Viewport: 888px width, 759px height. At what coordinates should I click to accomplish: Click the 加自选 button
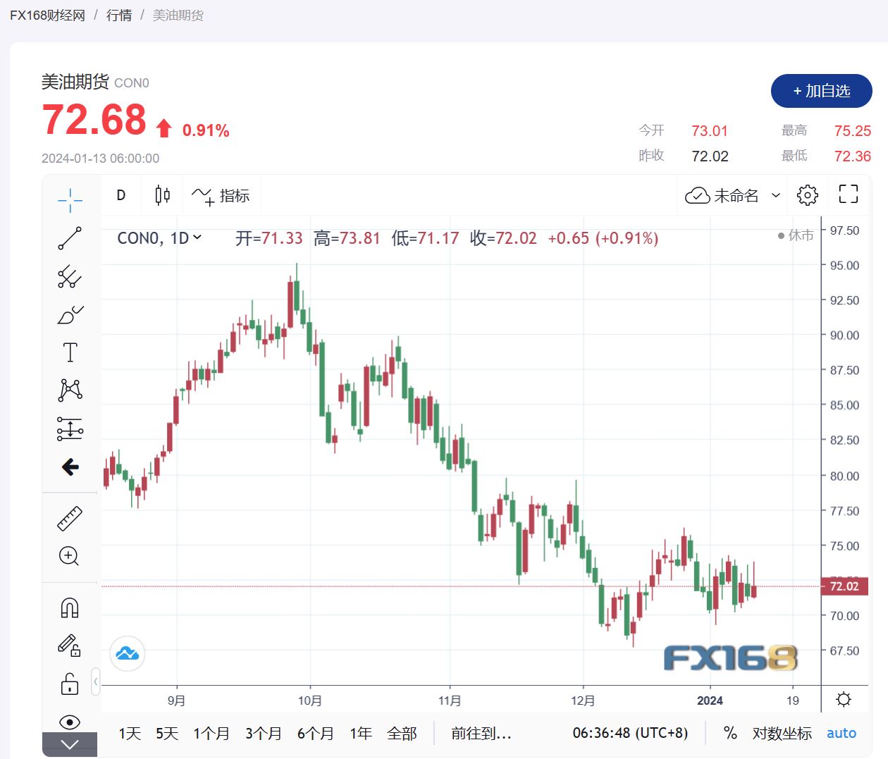(x=821, y=91)
